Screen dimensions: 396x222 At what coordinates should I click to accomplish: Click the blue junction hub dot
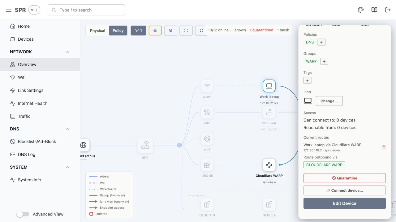[179, 145]
